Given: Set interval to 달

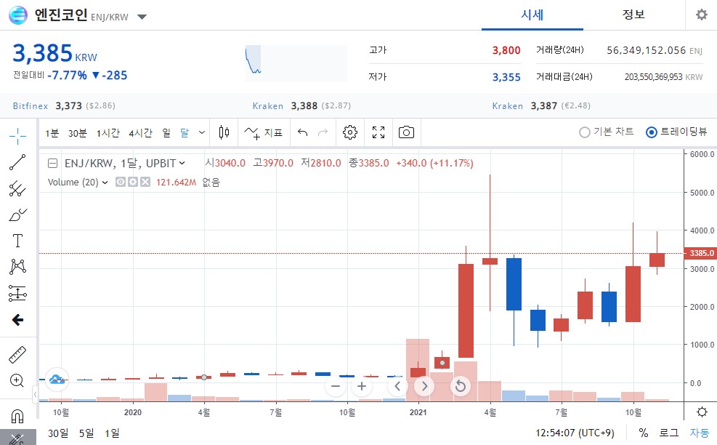Looking at the screenshot, I should click(x=185, y=133).
